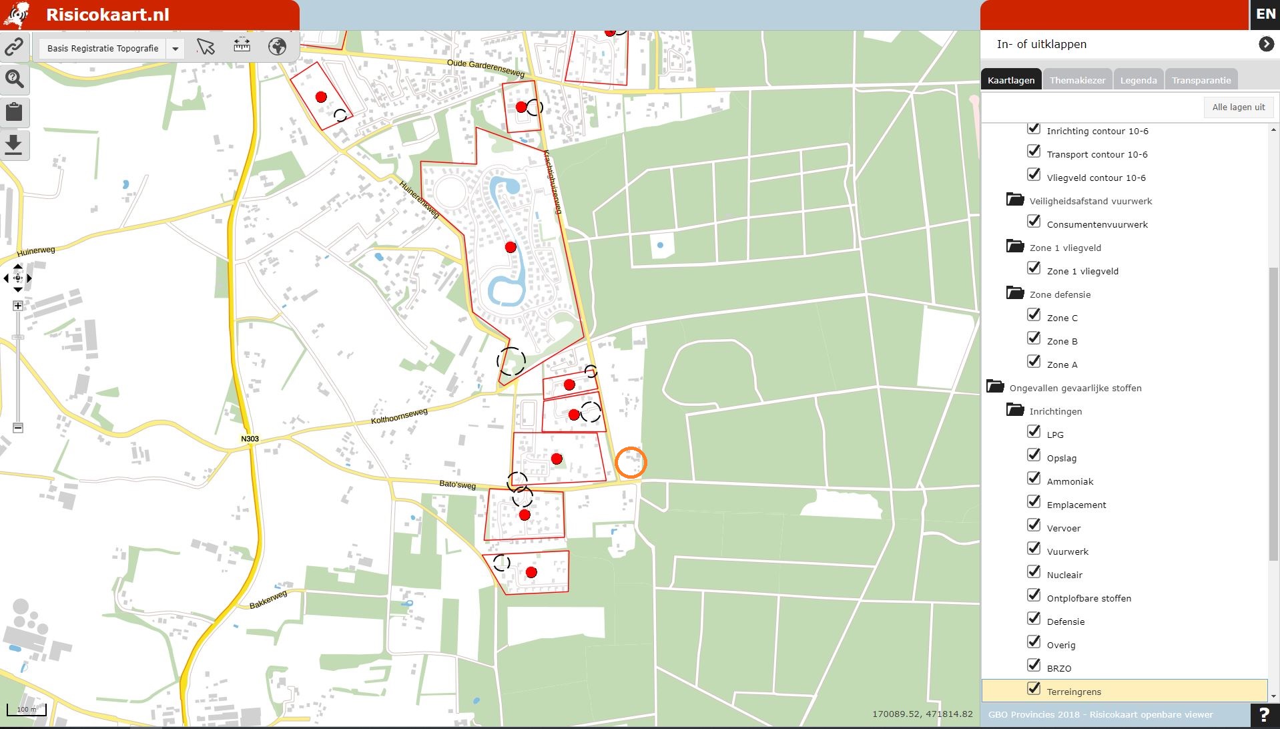Click the globe icon in toolbar

tap(277, 47)
